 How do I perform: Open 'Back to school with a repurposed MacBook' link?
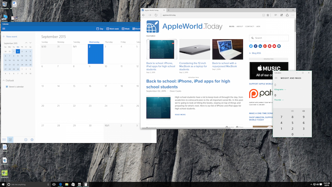[225, 65]
